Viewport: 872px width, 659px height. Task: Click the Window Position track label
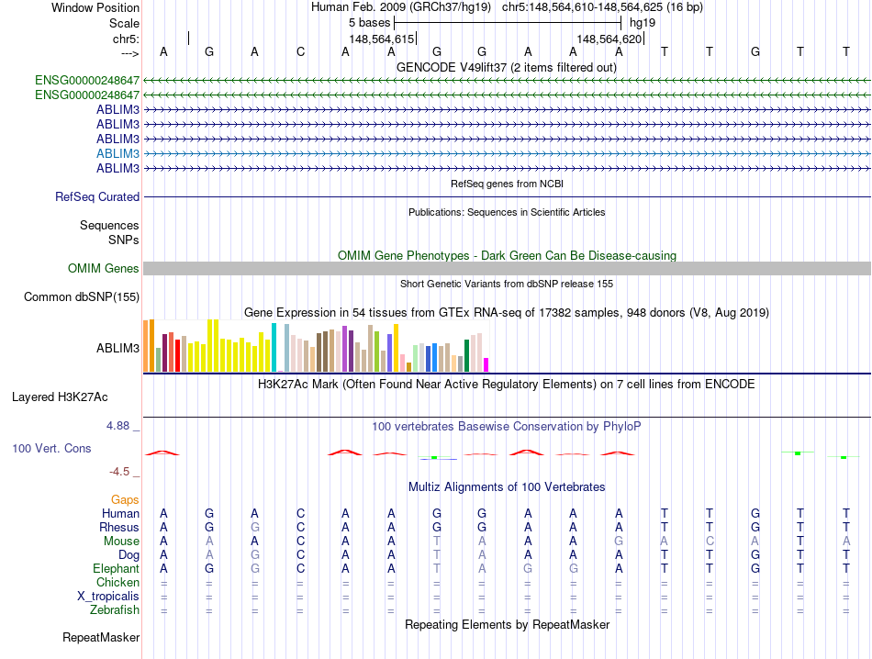point(95,7)
